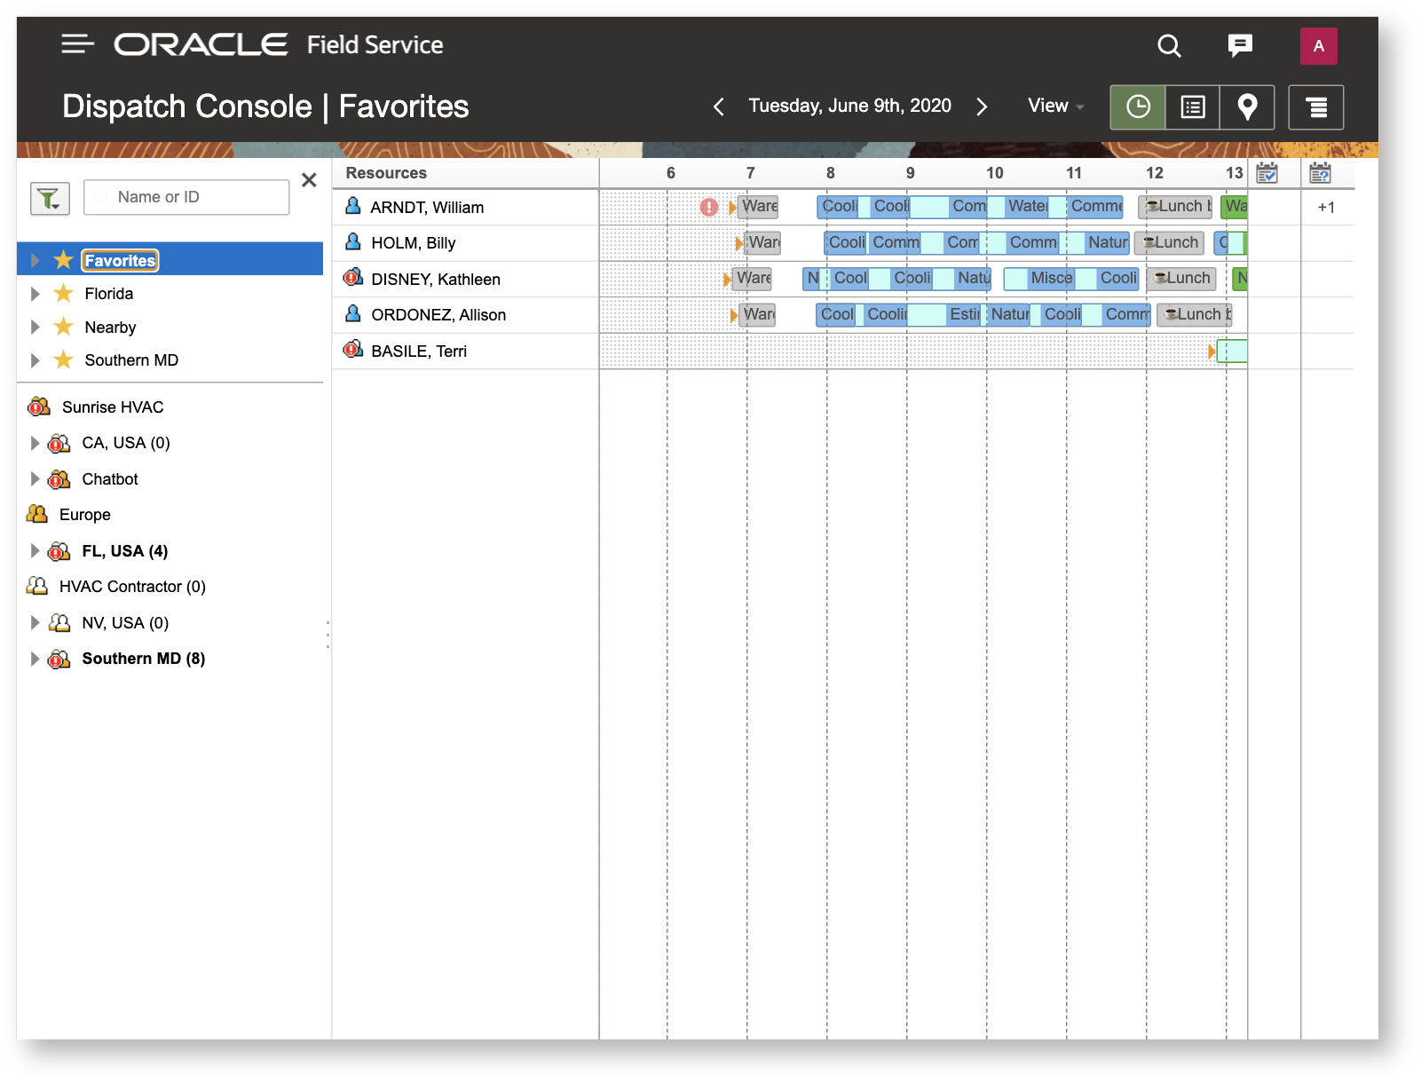The width and height of the screenshot is (1421, 1082).
Task: Click ORDONEZ, Allison's person icon
Action: coord(353,313)
